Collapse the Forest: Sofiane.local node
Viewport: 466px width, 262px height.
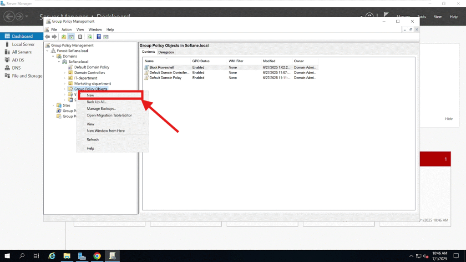coord(47,51)
